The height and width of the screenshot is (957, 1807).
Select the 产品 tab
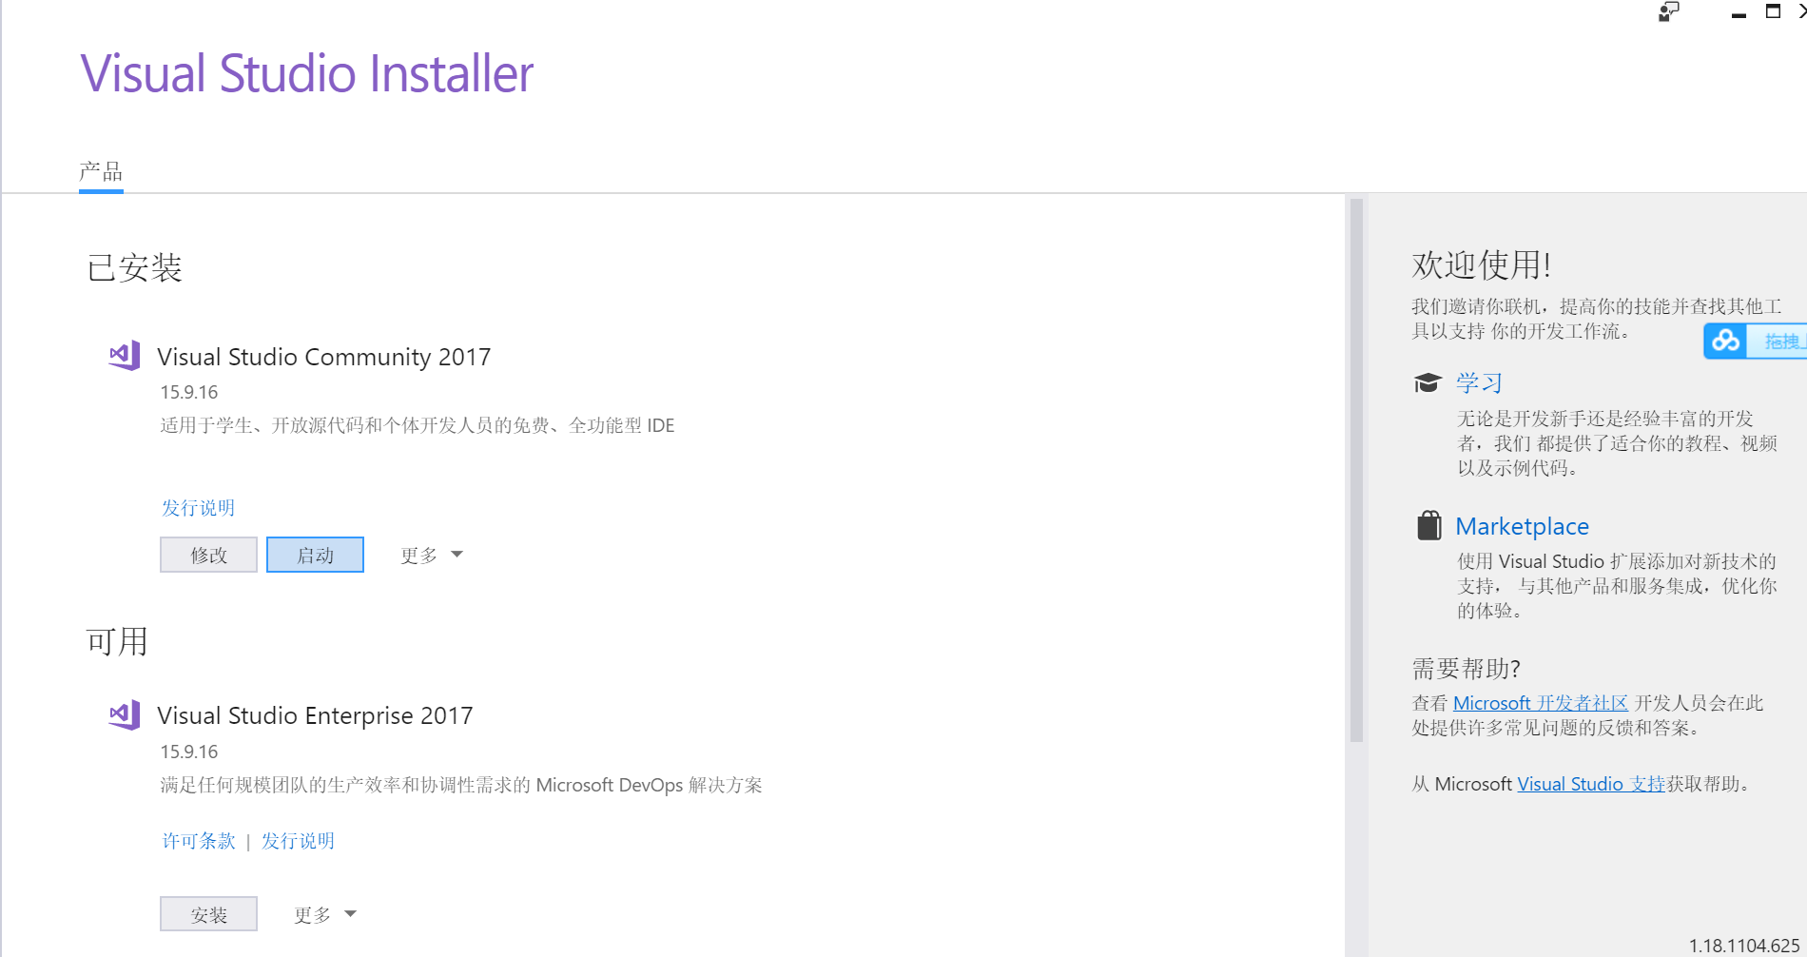pos(101,172)
